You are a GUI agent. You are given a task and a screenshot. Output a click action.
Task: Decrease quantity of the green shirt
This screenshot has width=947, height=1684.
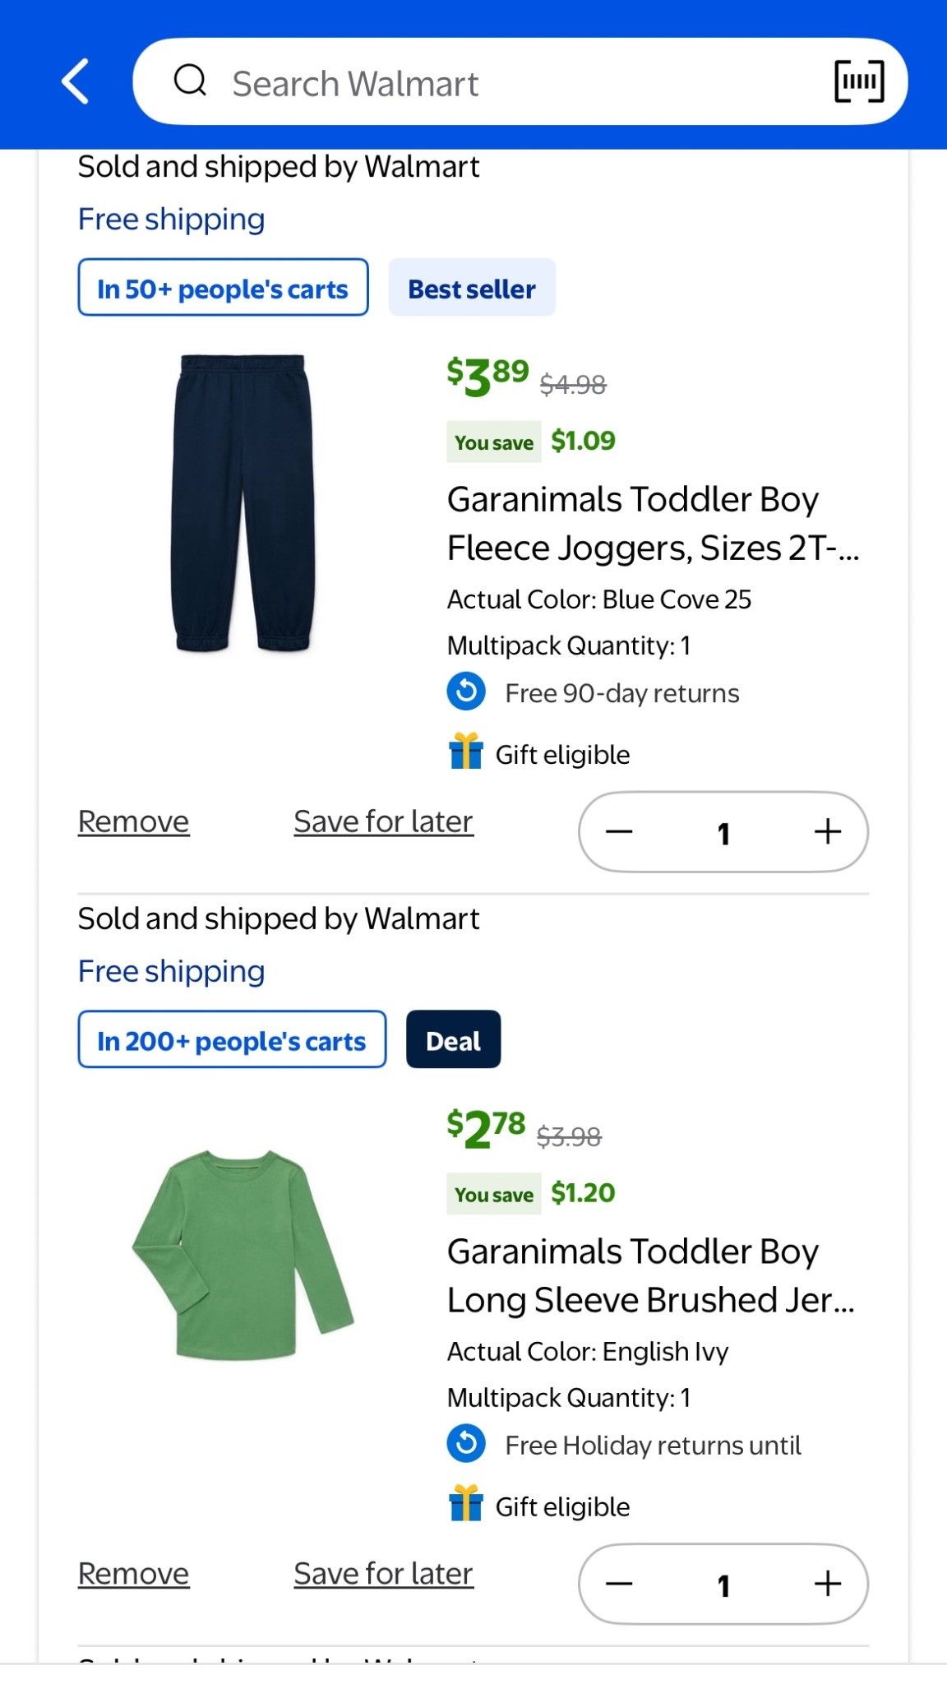click(621, 1585)
